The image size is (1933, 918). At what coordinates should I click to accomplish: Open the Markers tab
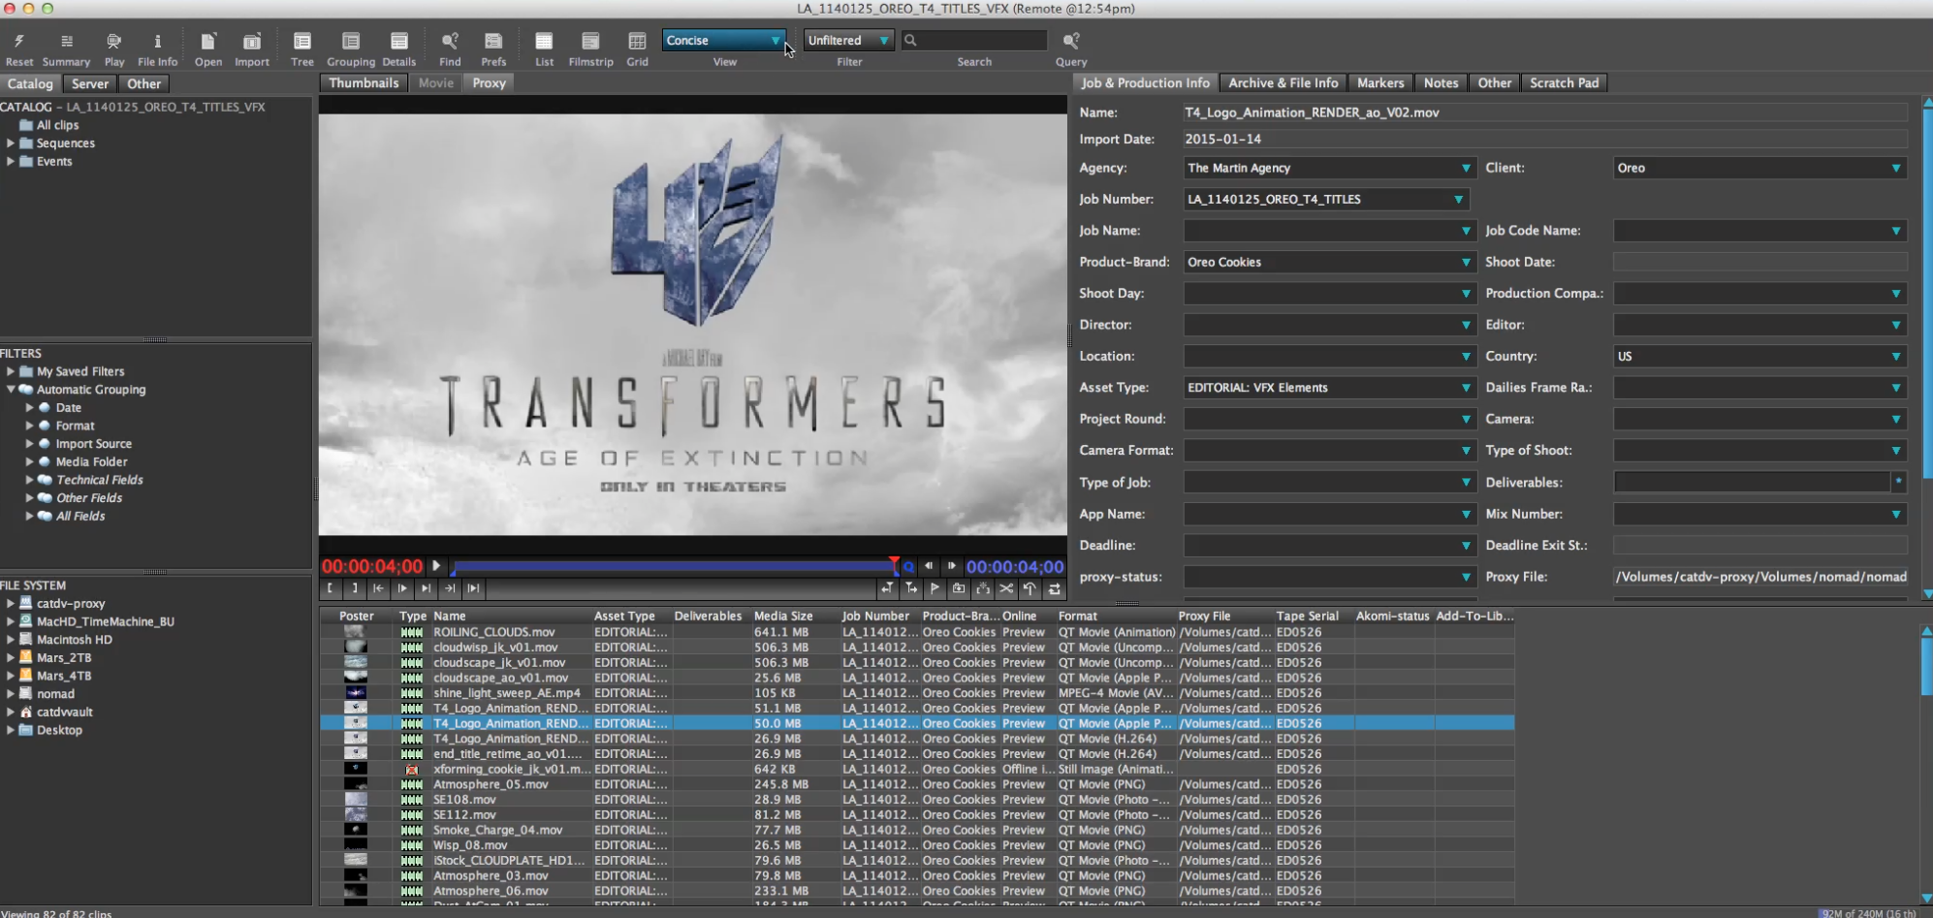click(x=1380, y=83)
